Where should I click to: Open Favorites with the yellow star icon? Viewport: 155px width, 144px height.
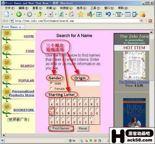coord(81,14)
